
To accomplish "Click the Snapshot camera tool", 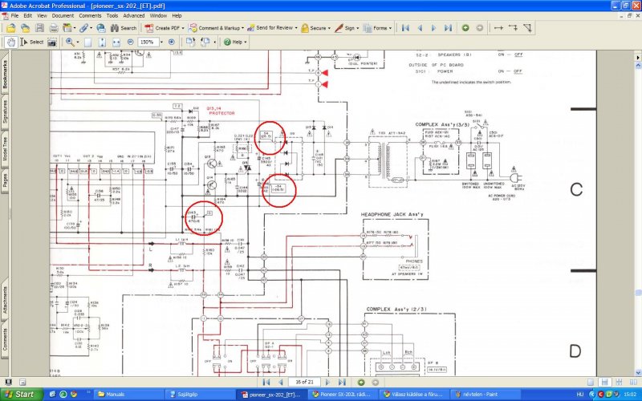I will pos(51,42).
